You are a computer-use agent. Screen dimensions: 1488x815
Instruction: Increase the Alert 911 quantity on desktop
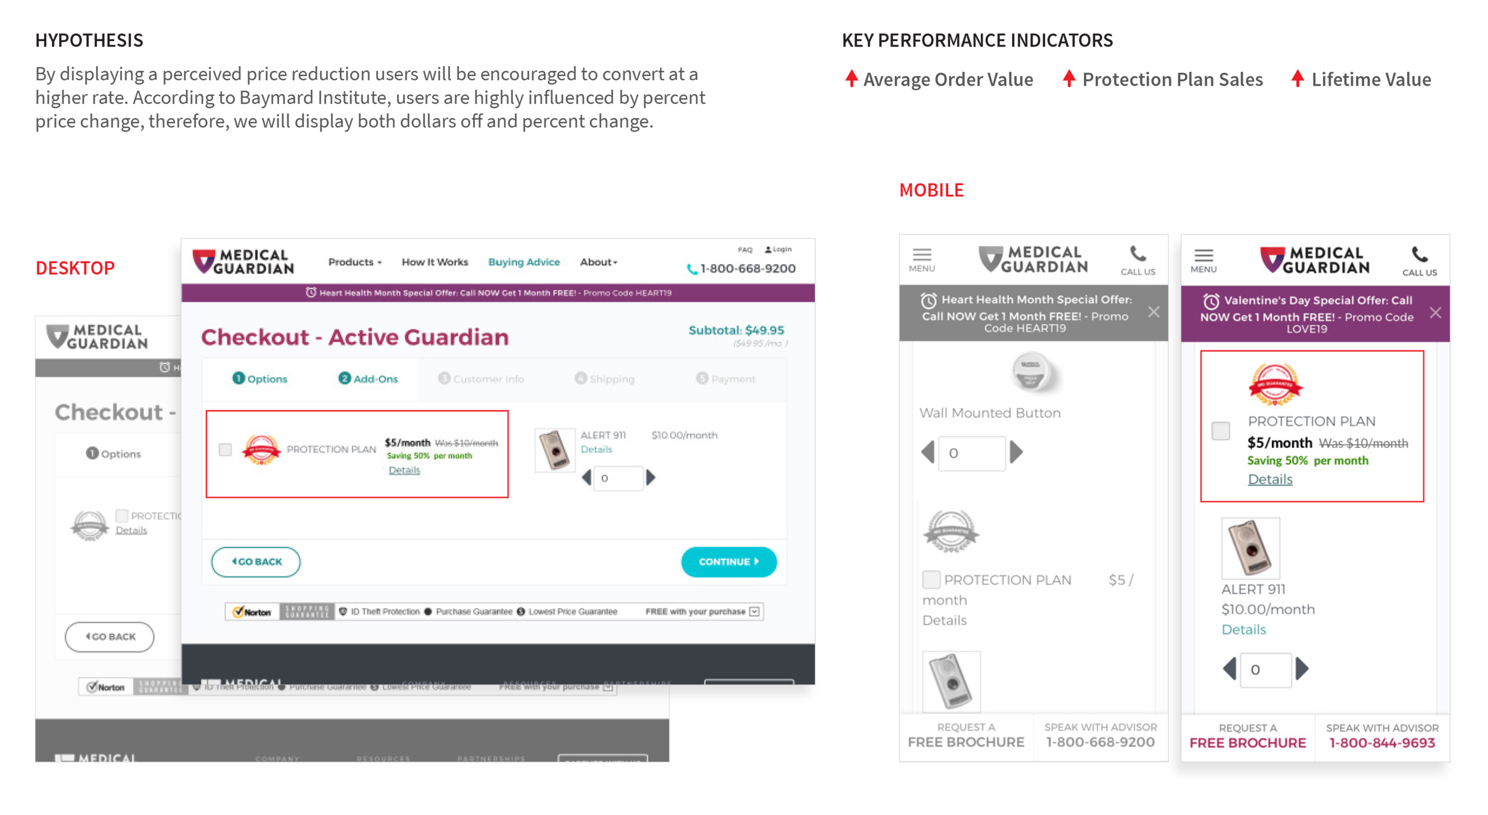(651, 478)
